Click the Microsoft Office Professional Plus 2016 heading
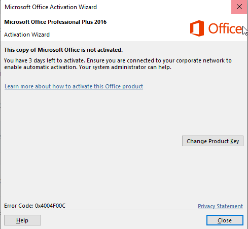The height and width of the screenshot is (229, 248). coord(55,22)
